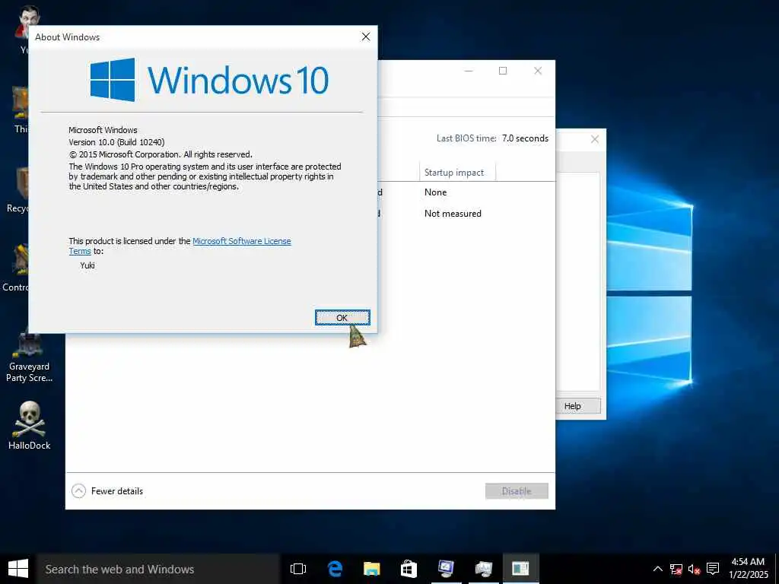Select the Recycle Bin coffin desktop icon
Image resolution: width=779 pixels, height=584 pixels.
19,189
